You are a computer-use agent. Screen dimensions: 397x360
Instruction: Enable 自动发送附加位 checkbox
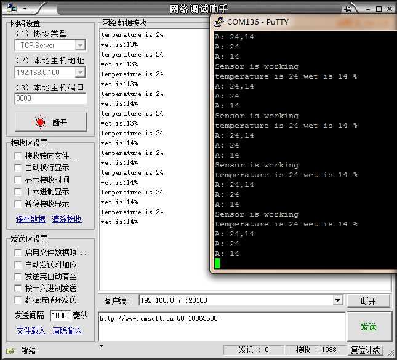point(18,265)
